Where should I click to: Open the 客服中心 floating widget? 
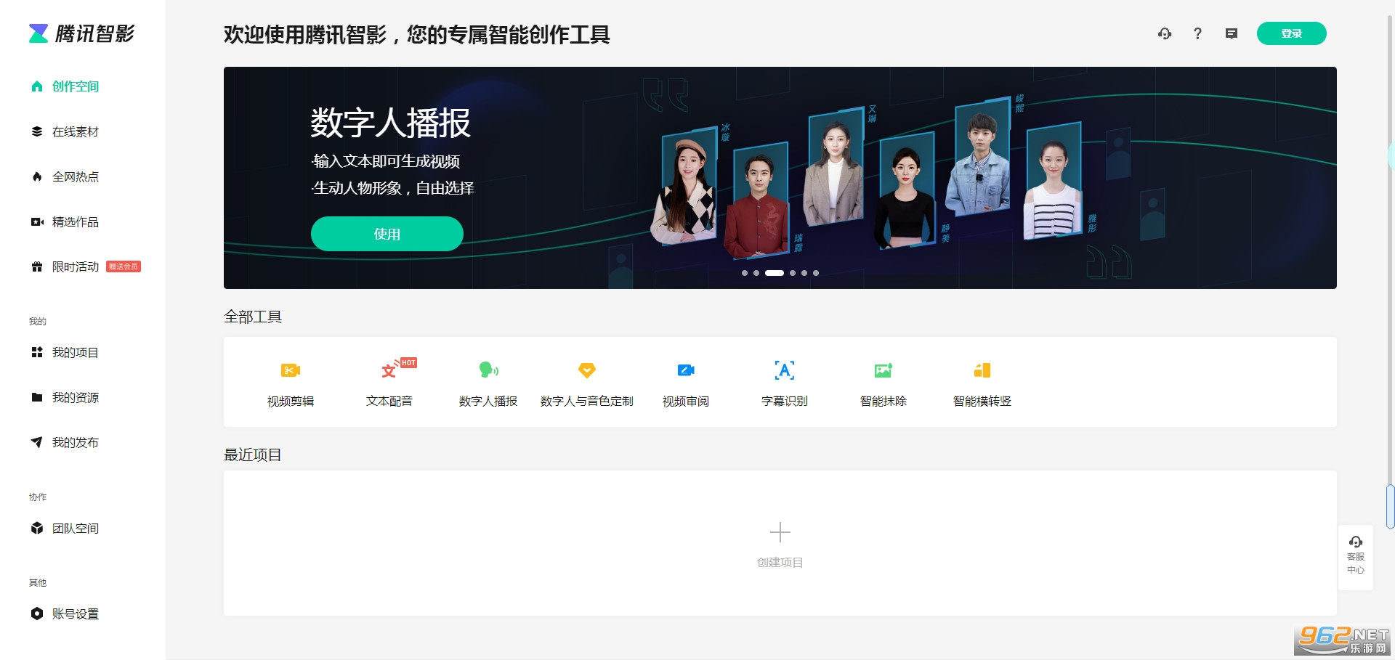pos(1356,556)
